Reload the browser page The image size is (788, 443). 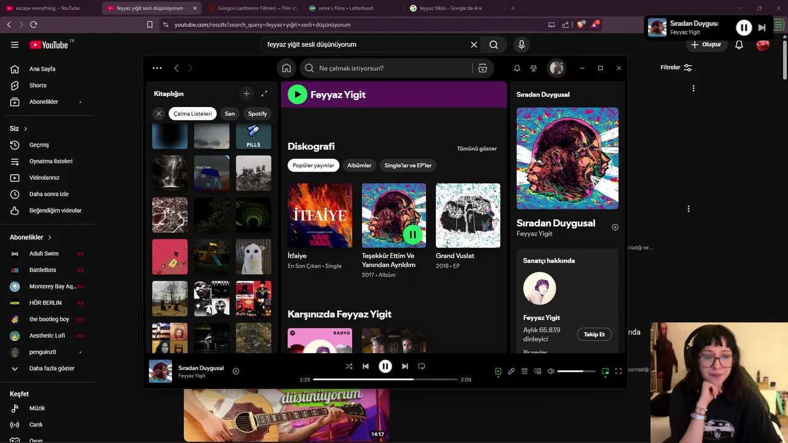pyautogui.click(x=33, y=25)
